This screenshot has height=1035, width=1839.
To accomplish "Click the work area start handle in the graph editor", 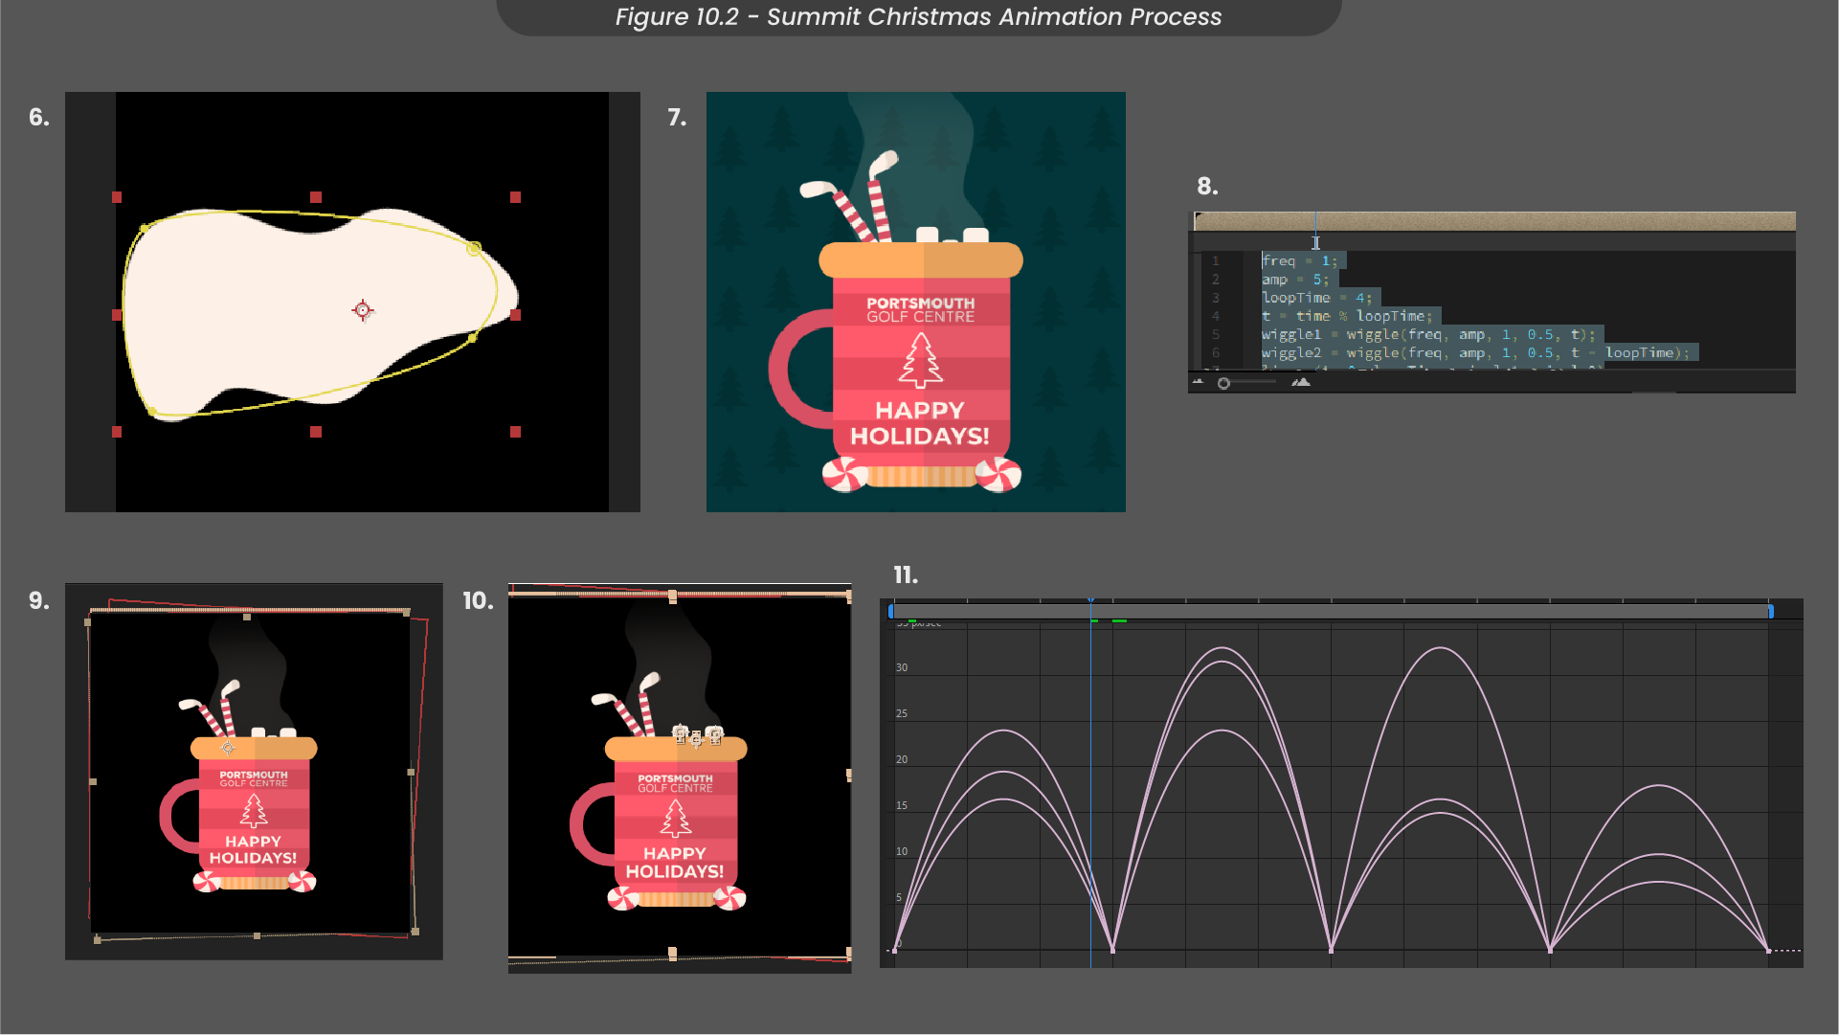I will (x=891, y=611).
